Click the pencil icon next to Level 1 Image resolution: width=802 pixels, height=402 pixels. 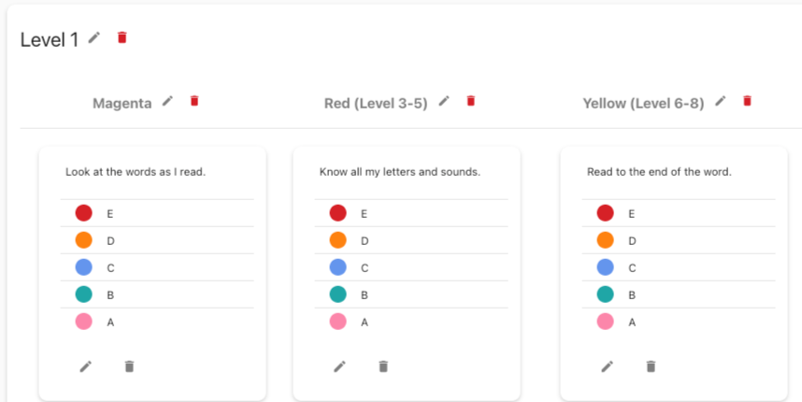(x=93, y=37)
